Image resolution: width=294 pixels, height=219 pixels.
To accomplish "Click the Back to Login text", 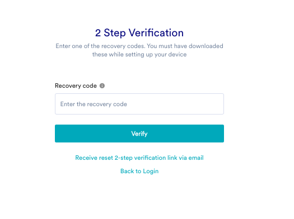I will (139, 171).
